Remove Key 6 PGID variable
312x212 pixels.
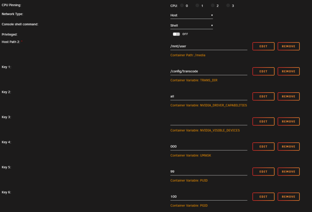point(289,196)
